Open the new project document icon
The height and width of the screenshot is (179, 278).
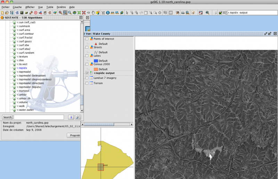(x=2, y=13)
